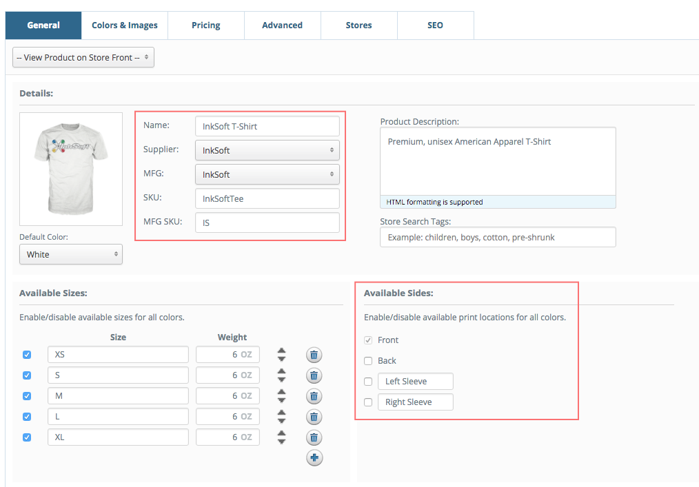Click reorder arrows for L row
This screenshot has height=487, width=699.
(x=281, y=417)
